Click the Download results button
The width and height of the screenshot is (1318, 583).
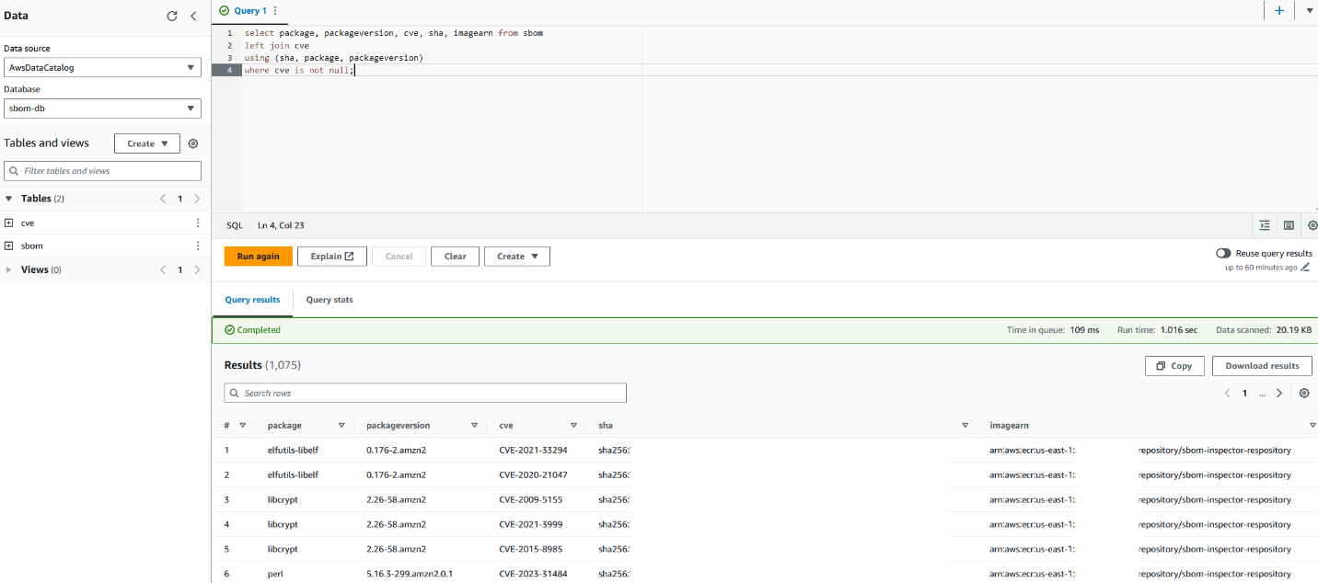[1262, 365]
